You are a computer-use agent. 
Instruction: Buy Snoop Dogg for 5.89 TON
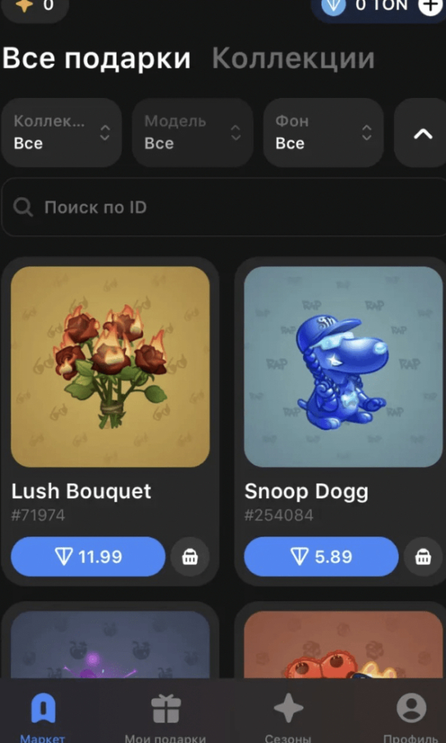[321, 557]
